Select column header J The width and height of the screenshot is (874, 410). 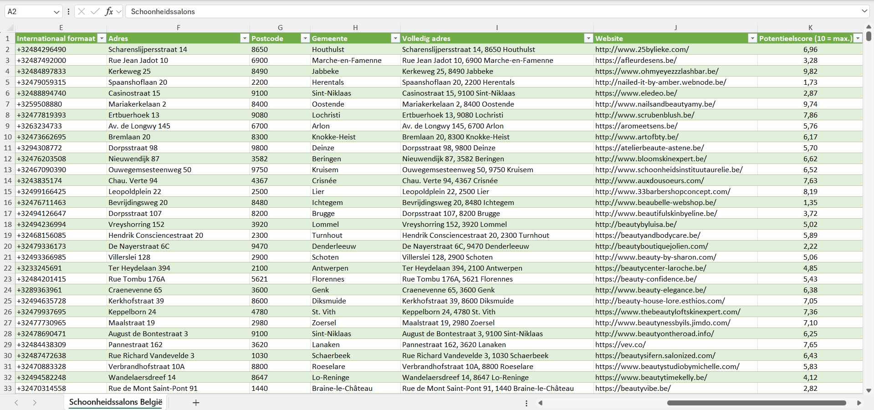[x=675, y=27]
